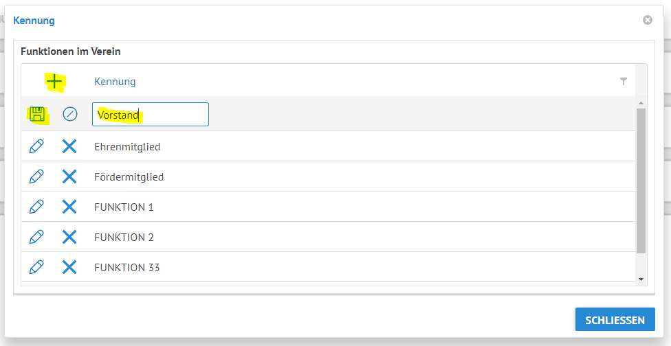Screen dimensions: 671x346
Task: Save the Vorstand entry with the floppy-disk icon
Action: click(37, 115)
